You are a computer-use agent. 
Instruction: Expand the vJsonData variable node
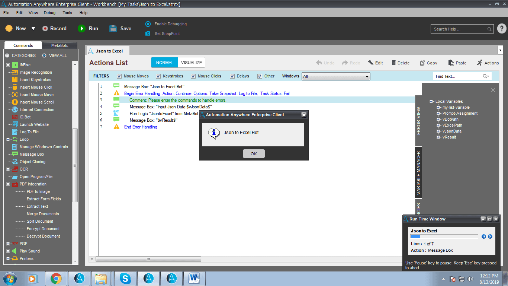tap(438, 131)
